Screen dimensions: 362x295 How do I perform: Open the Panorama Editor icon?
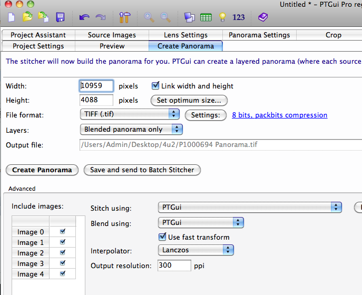189,17
